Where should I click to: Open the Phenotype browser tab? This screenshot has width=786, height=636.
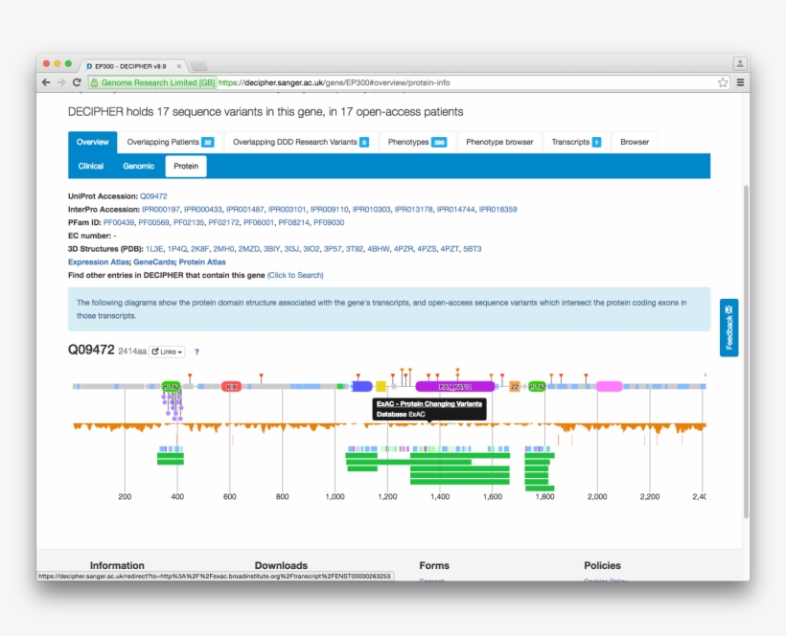click(x=499, y=142)
